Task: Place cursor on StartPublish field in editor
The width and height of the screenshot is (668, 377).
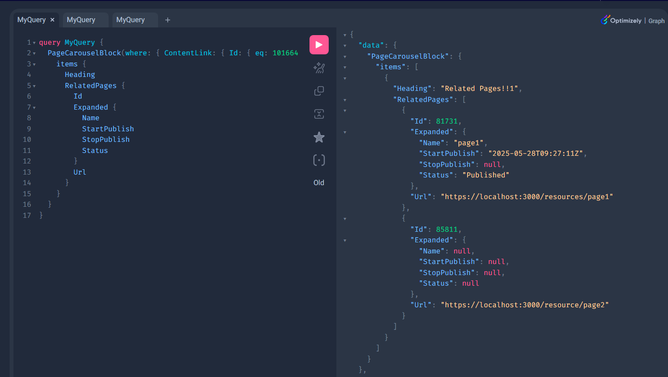Action: pos(108,129)
